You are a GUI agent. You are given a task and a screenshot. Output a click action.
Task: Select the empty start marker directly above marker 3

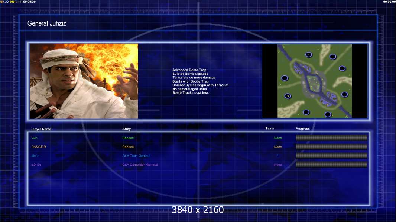click(285, 78)
